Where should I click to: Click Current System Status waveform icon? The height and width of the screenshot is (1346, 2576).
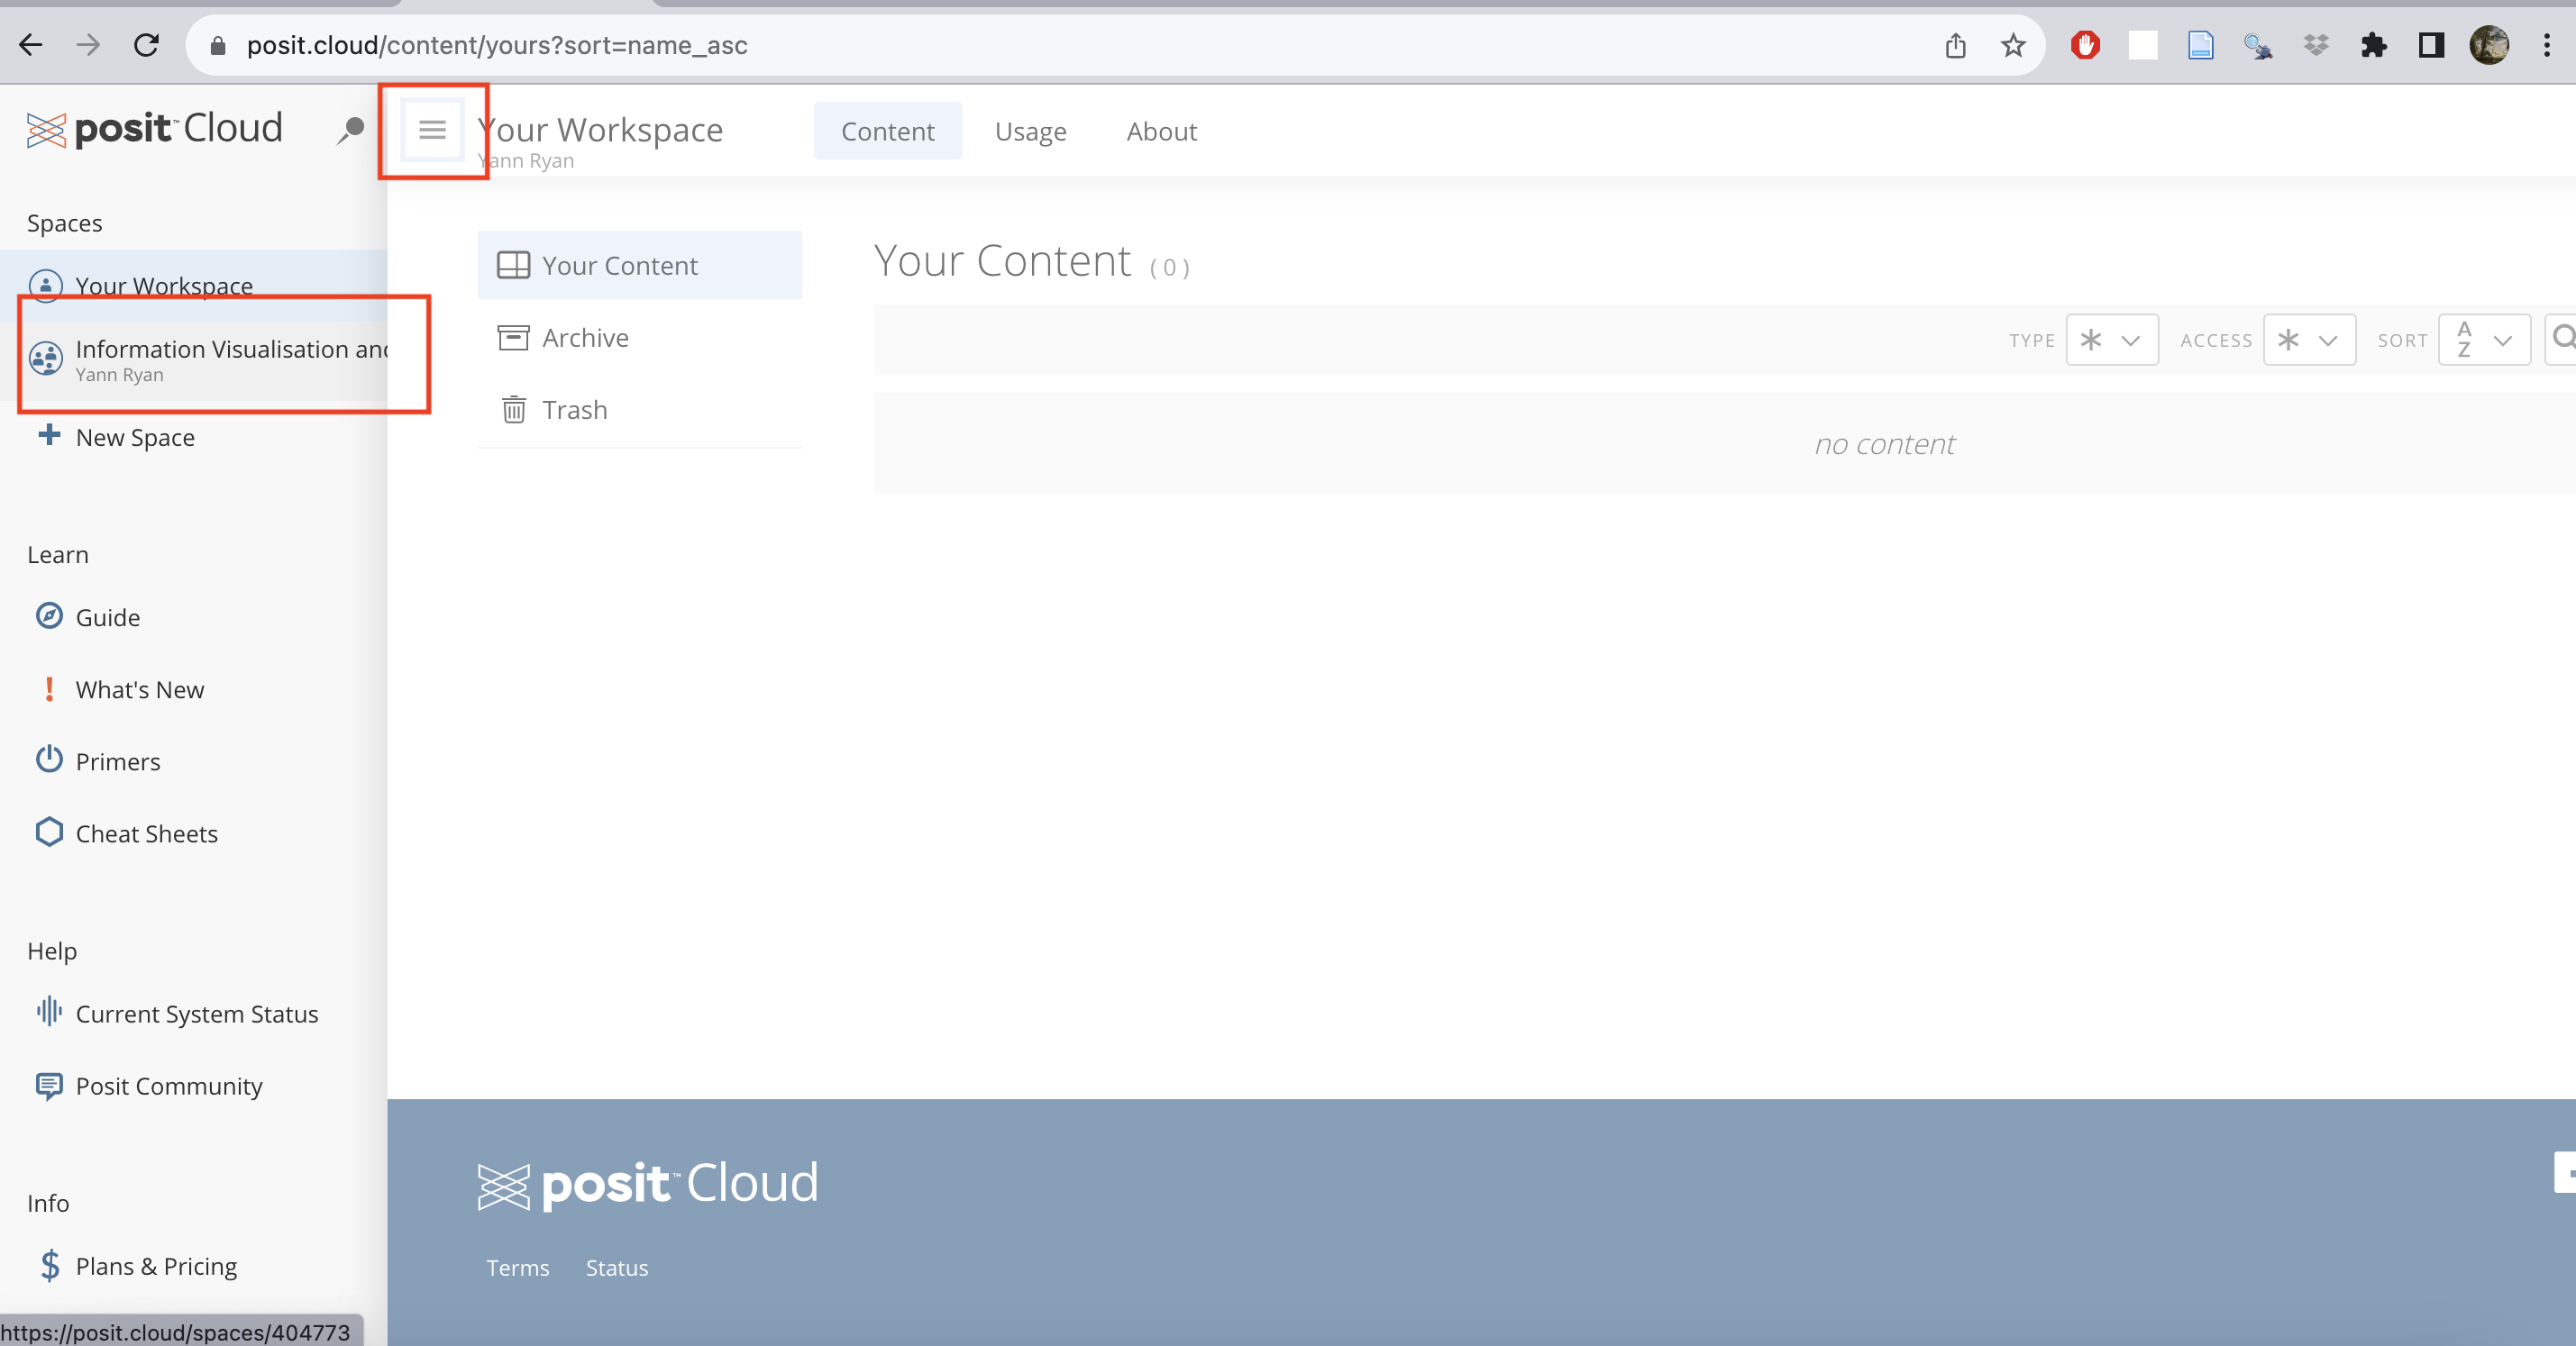49,1011
